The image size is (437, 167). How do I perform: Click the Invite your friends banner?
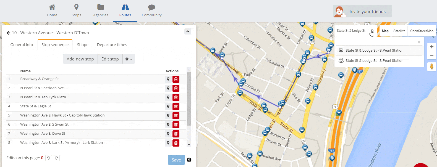point(362,11)
